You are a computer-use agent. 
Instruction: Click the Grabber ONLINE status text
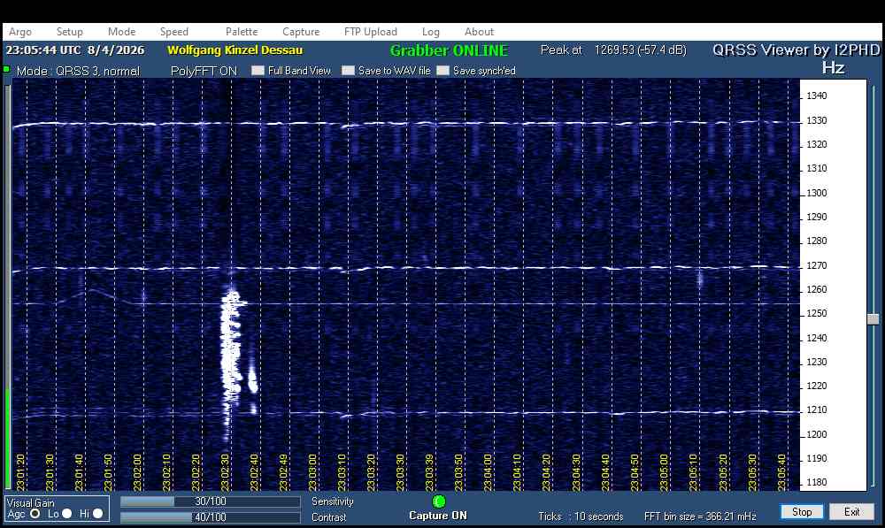450,50
